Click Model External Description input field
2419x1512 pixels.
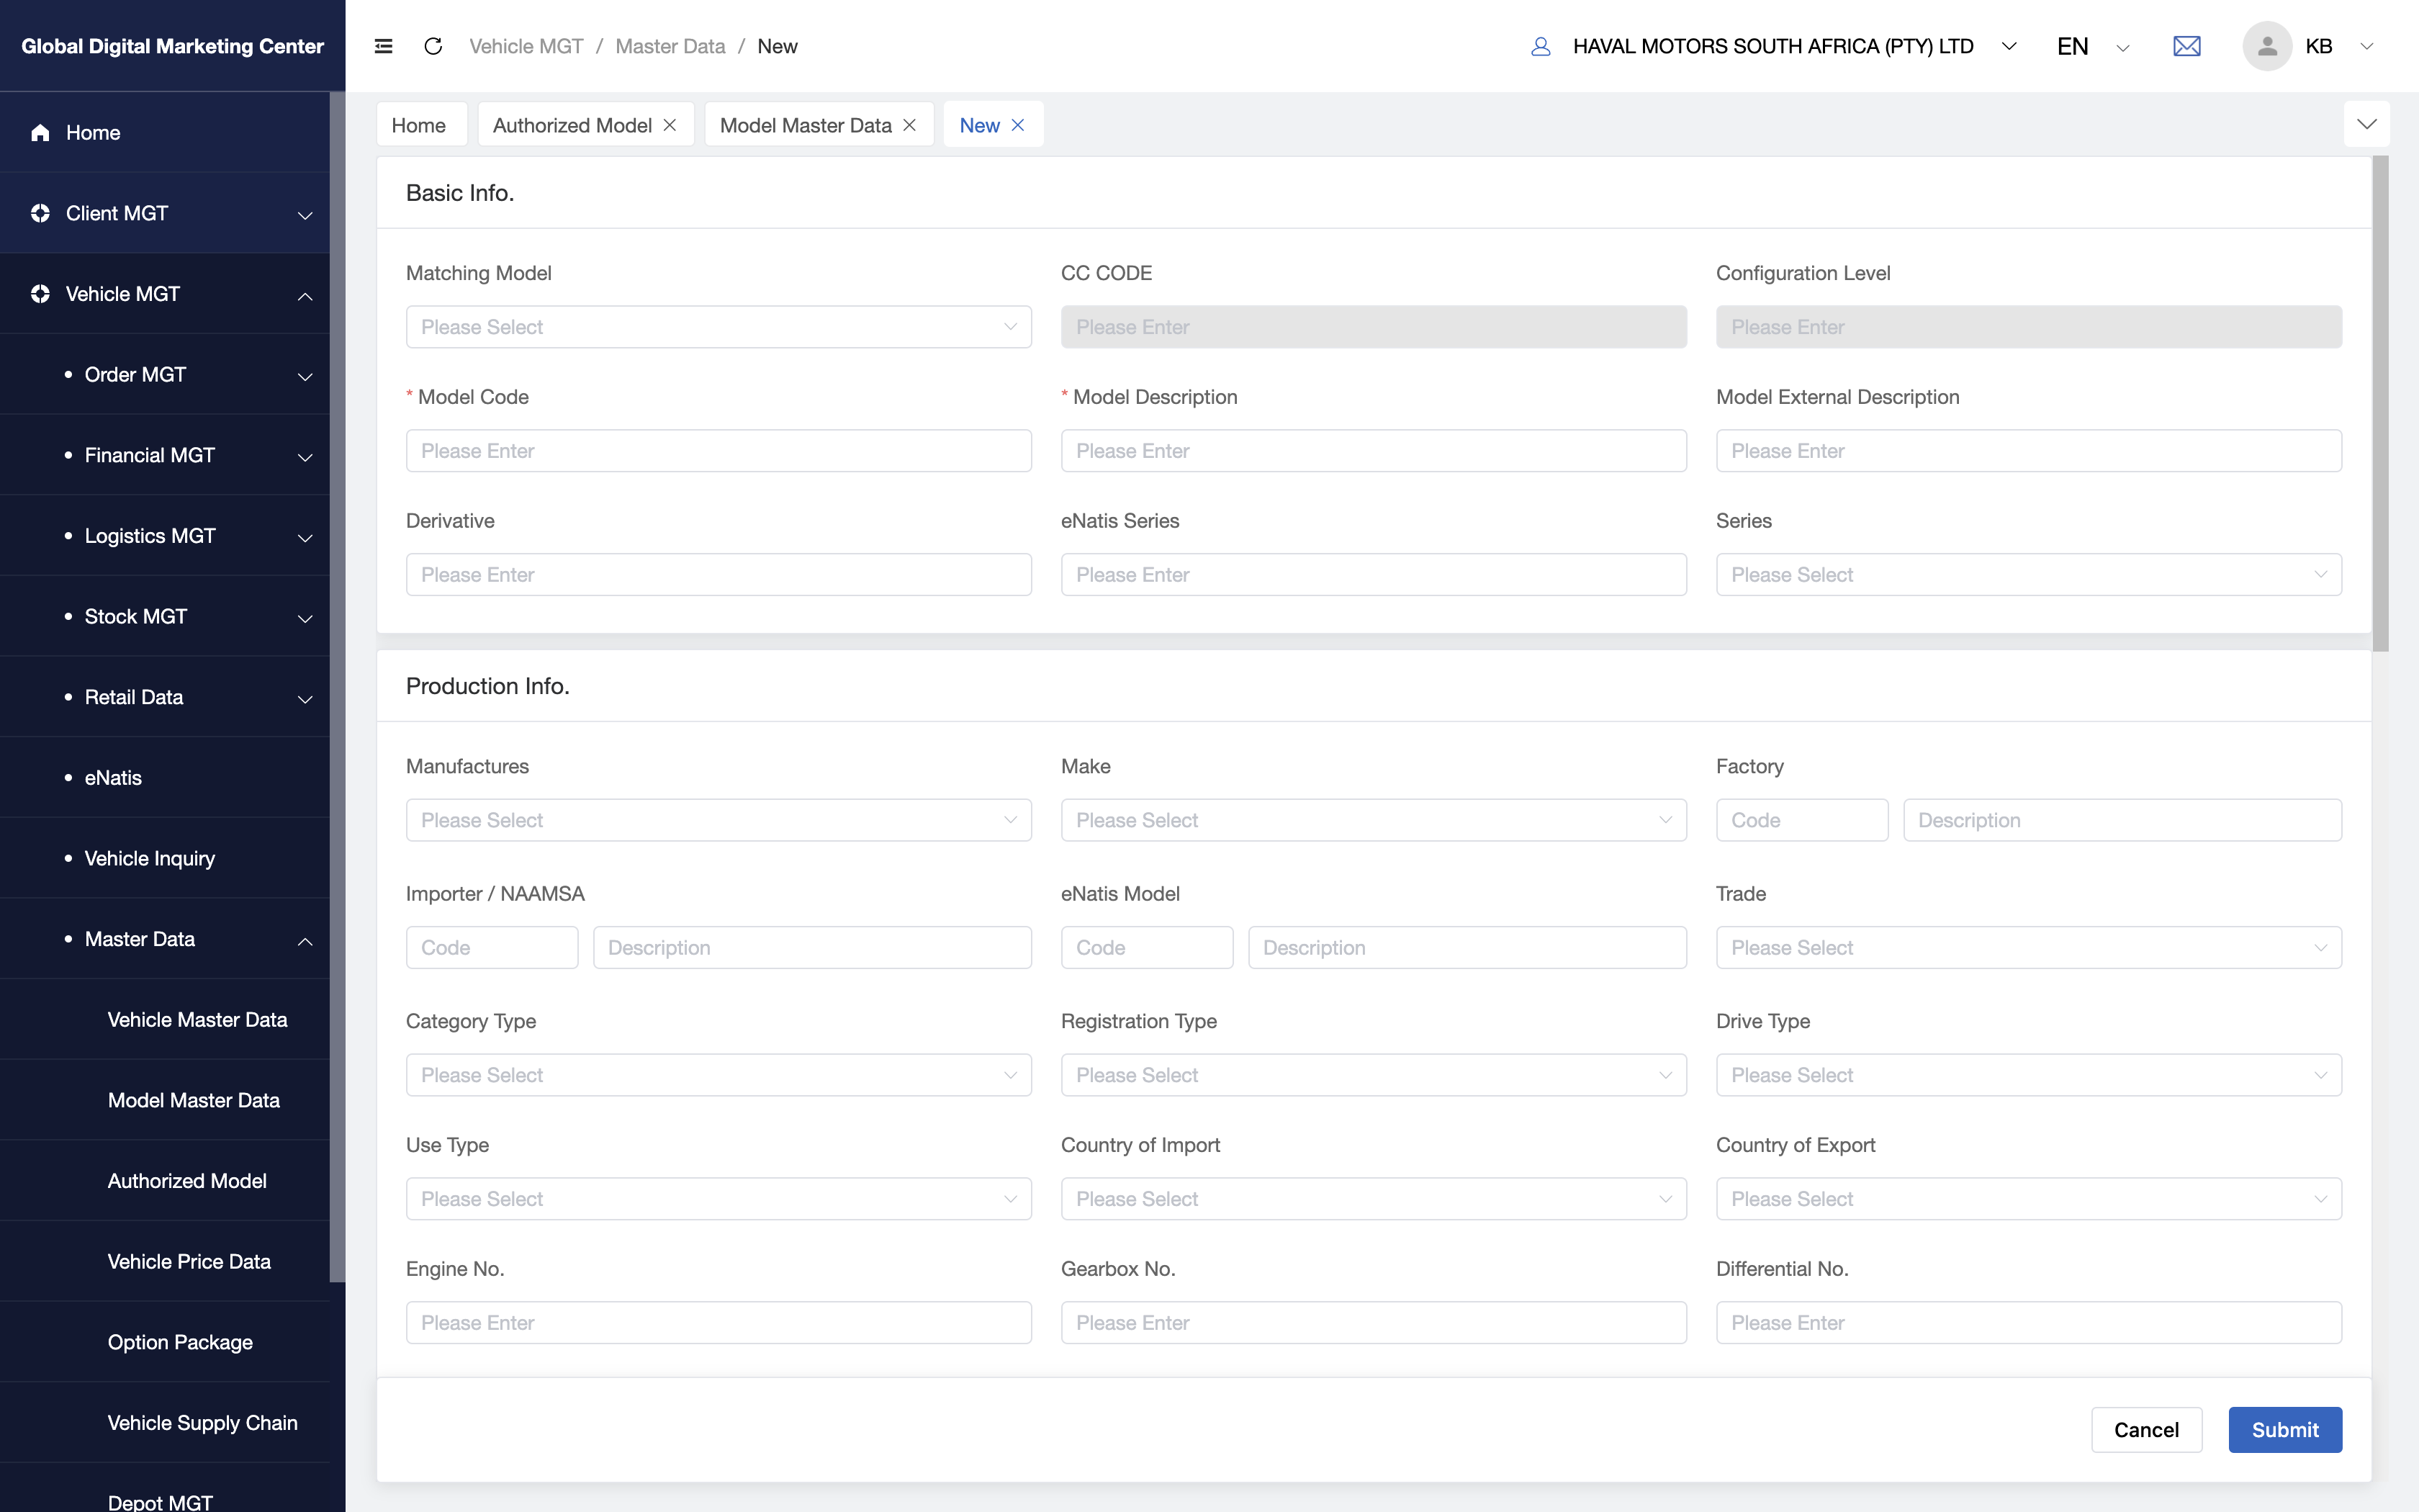click(2028, 451)
